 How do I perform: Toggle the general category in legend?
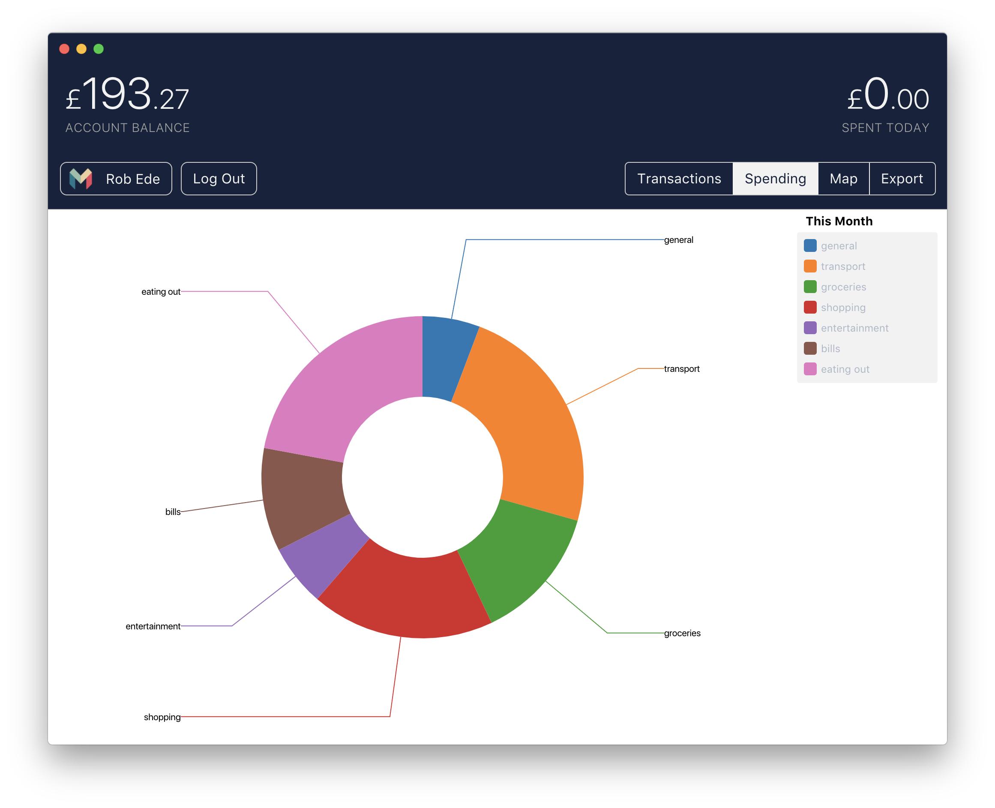coord(838,246)
